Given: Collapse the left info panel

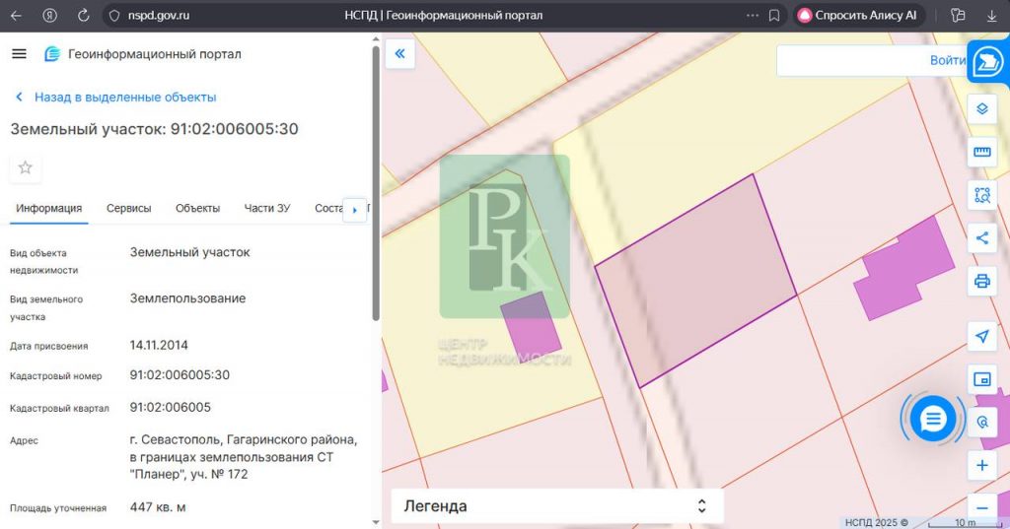Looking at the screenshot, I should 399,54.
